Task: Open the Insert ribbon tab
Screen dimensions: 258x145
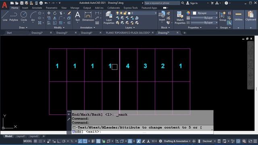Action: click(x=25, y=8)
